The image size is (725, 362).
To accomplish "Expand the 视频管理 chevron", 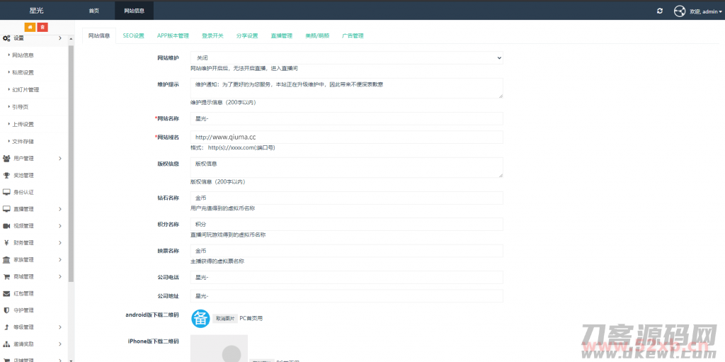I will (60, 226).
